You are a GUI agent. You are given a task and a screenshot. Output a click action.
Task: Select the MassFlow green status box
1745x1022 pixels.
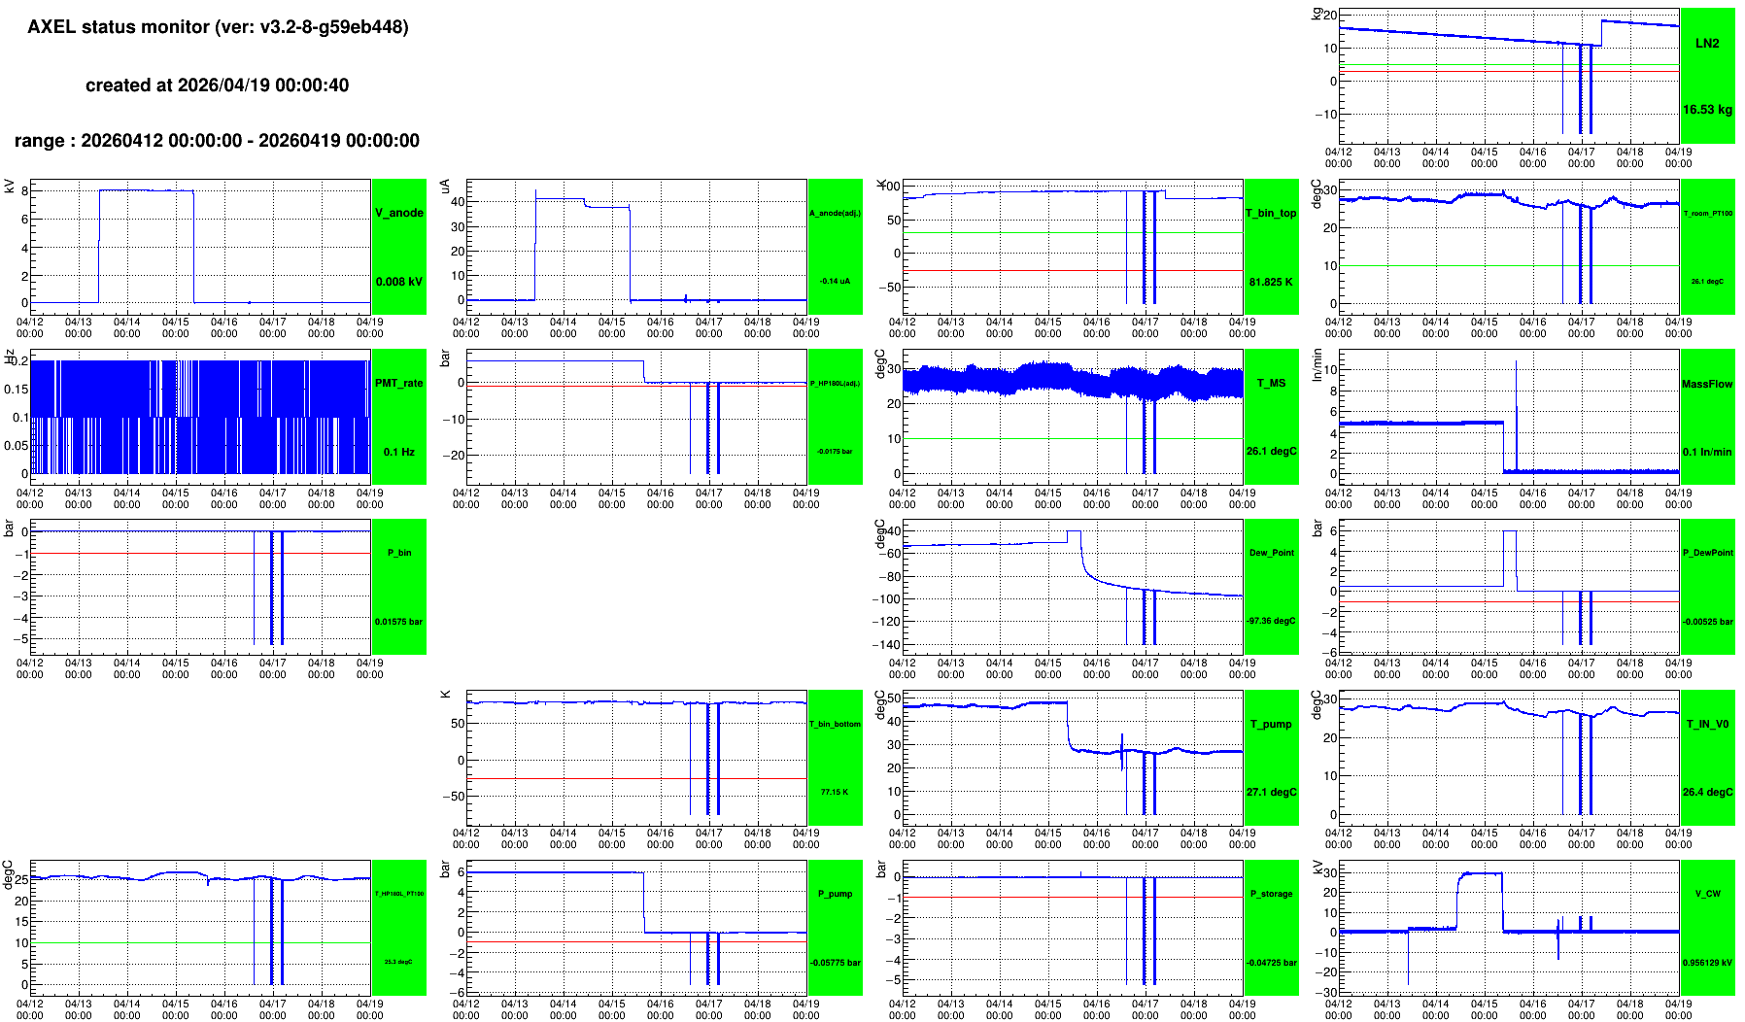tap(1707, 417)
